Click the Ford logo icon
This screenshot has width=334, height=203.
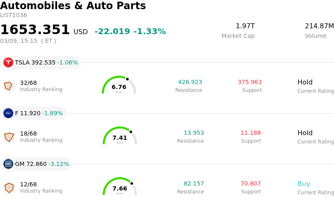(8, 113)
